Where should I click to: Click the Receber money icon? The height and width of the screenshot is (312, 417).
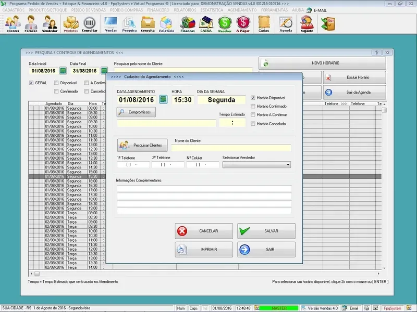coord(225,24)
